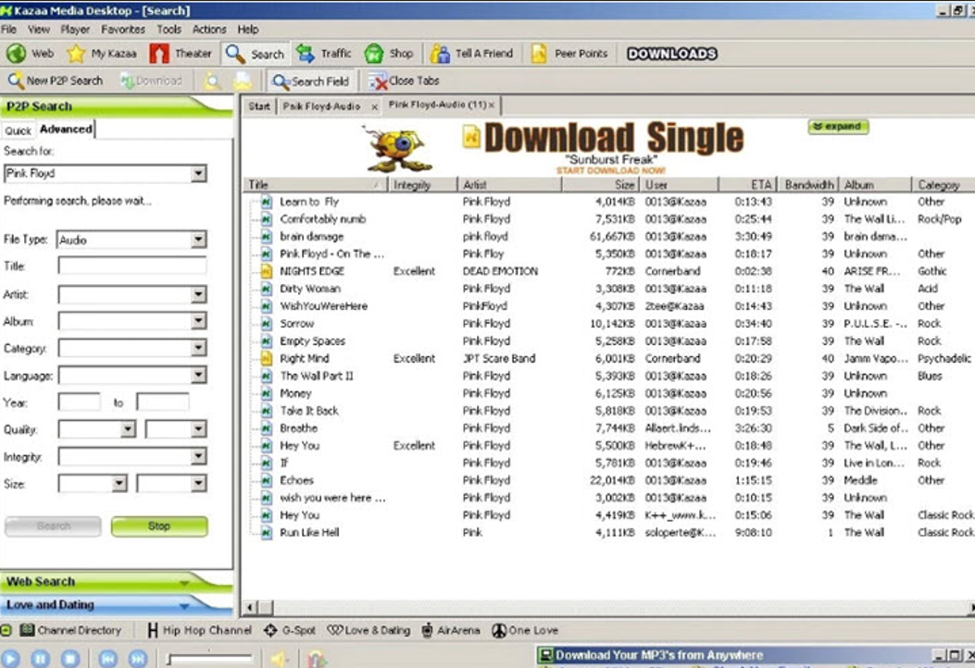Open the G-Spot channel
Screen dimensions: 975x668
[x=290, y=630]
